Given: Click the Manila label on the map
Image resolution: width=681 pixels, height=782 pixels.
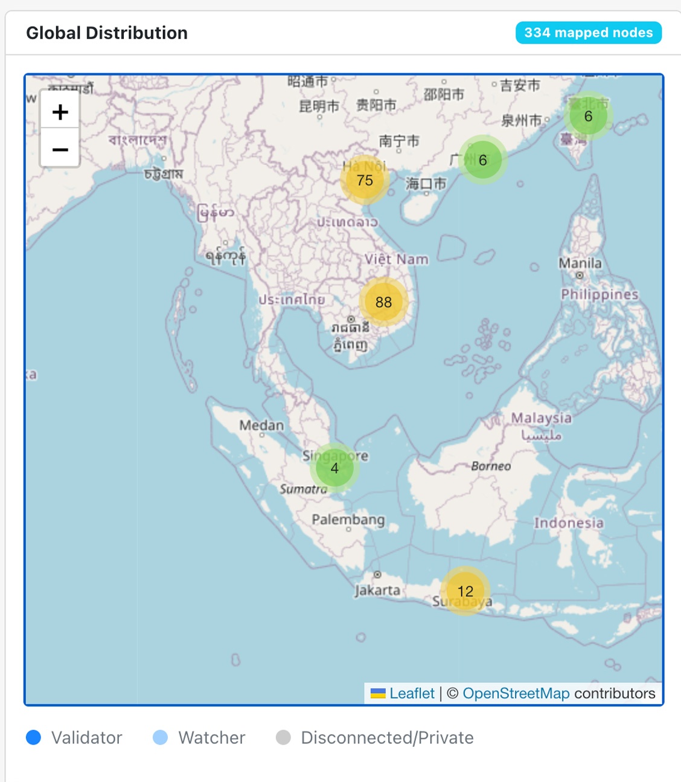Looking at the screenshot, I should [x=580, y=263].
